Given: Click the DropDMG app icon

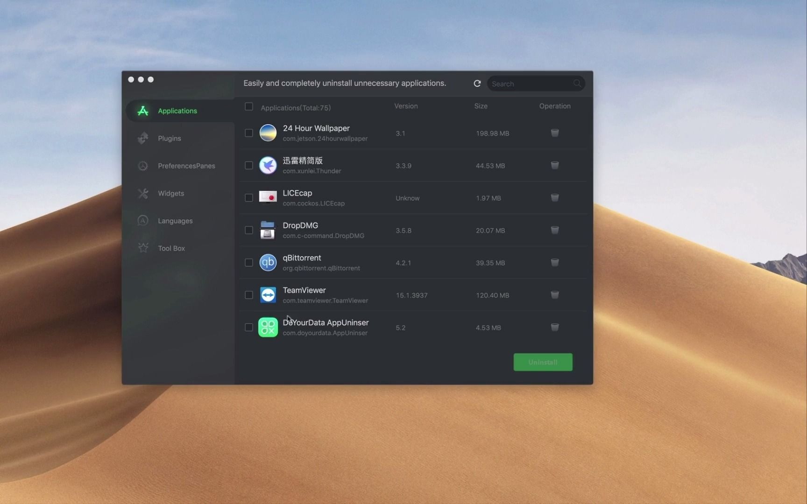Looking at the screenshot, I should click(x=268, y=230).
